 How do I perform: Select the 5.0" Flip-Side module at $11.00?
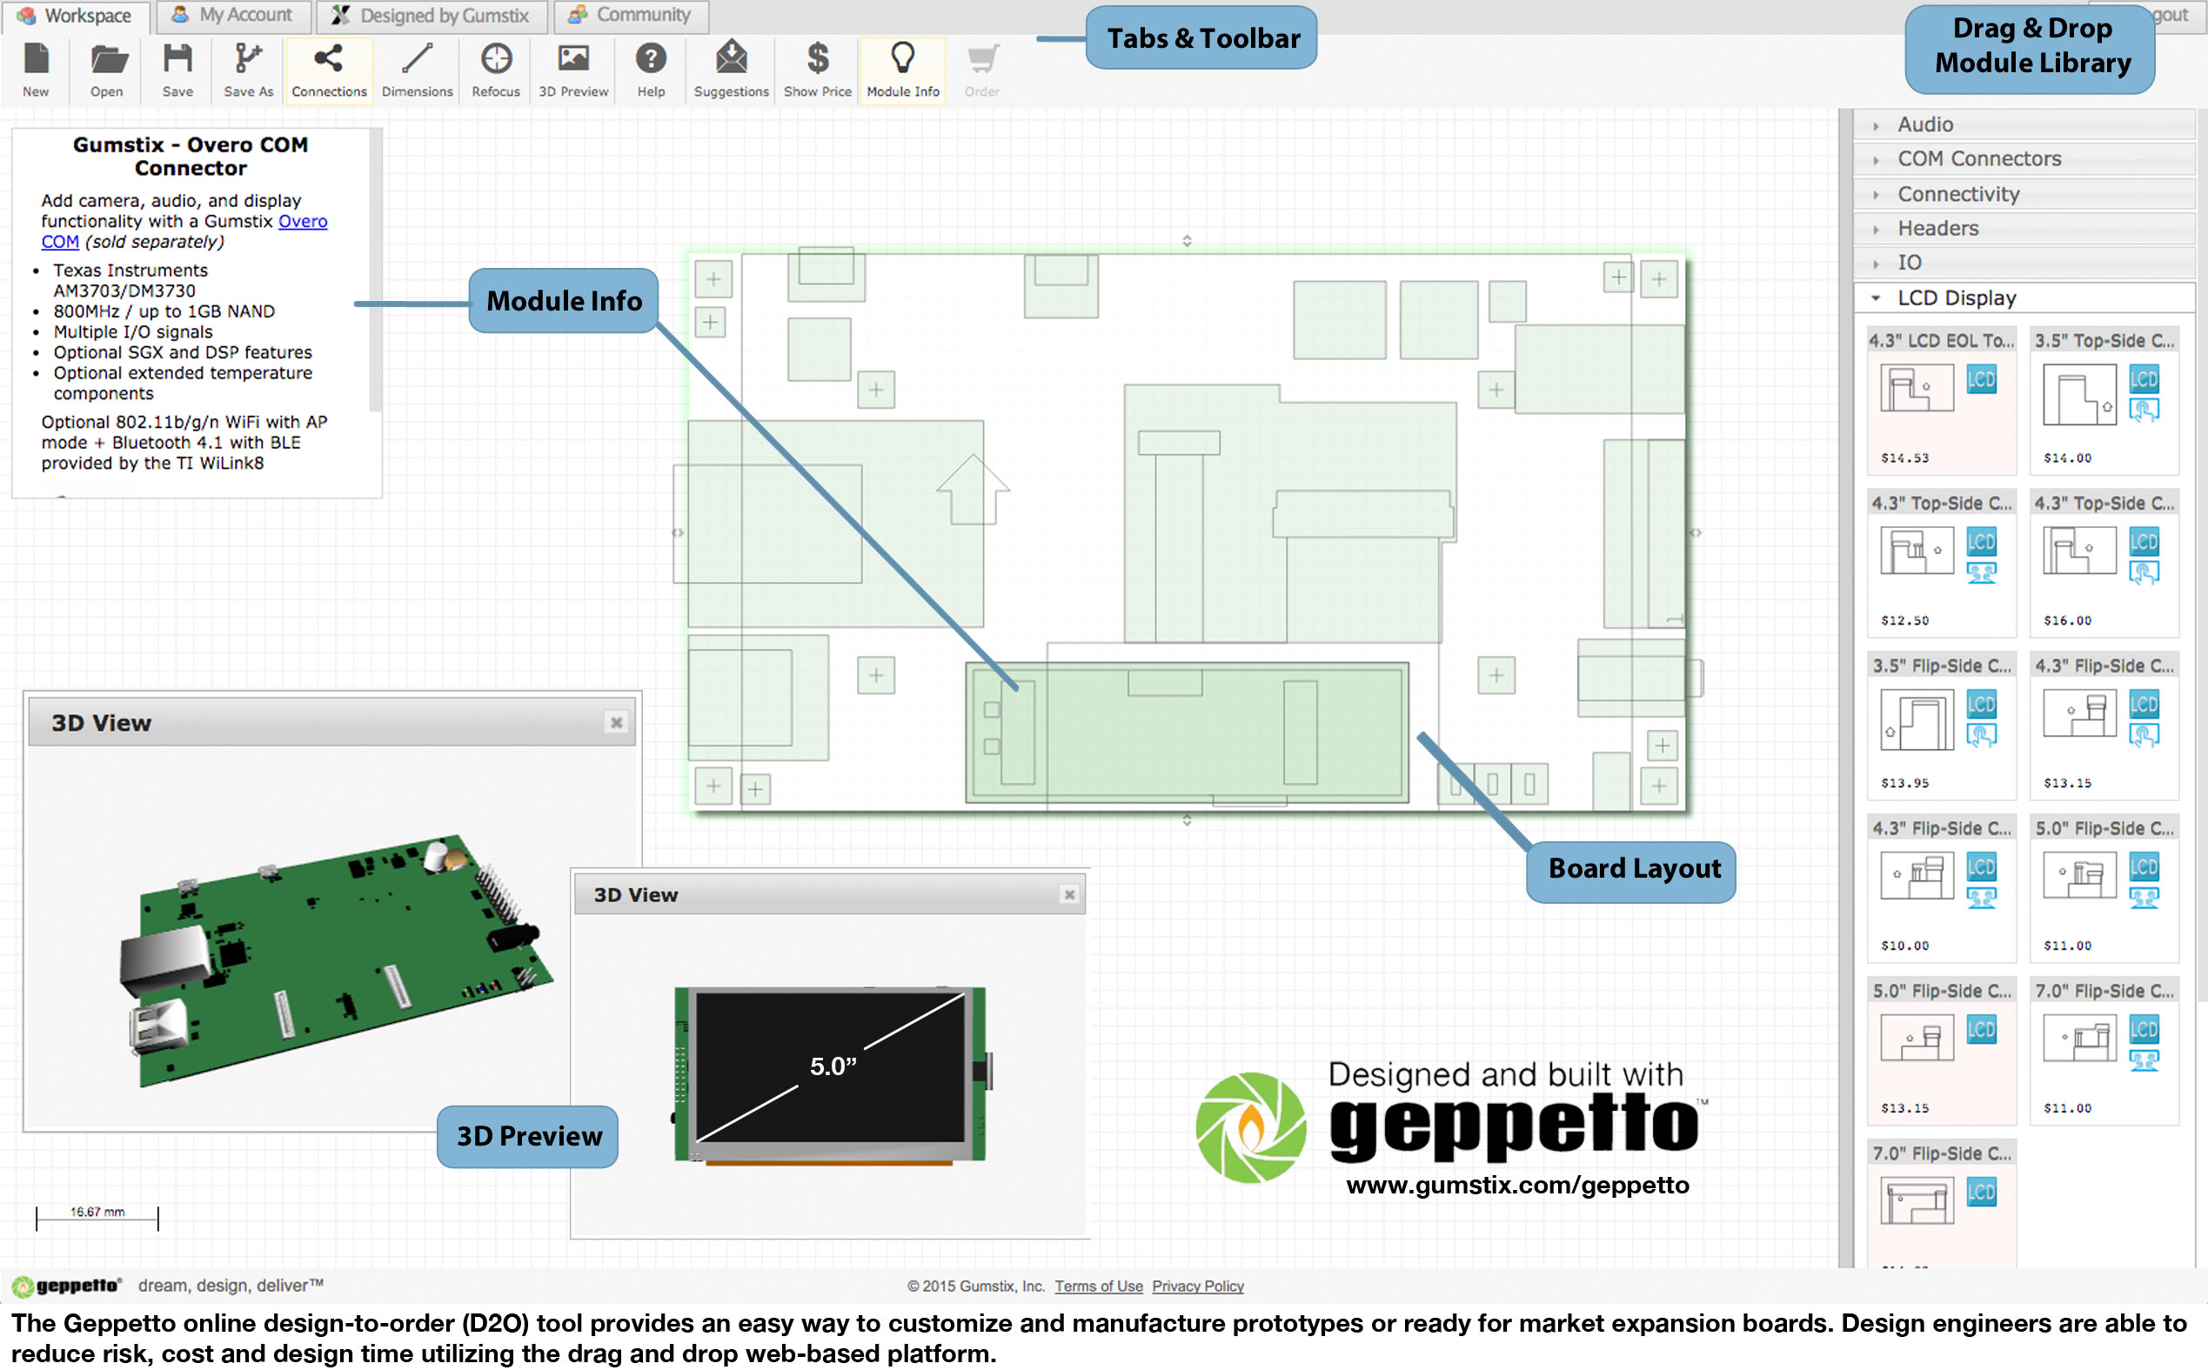tap(2104, 888)
